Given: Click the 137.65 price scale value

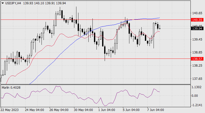Looking at the screenshot, I should click(x=197, y=79).
